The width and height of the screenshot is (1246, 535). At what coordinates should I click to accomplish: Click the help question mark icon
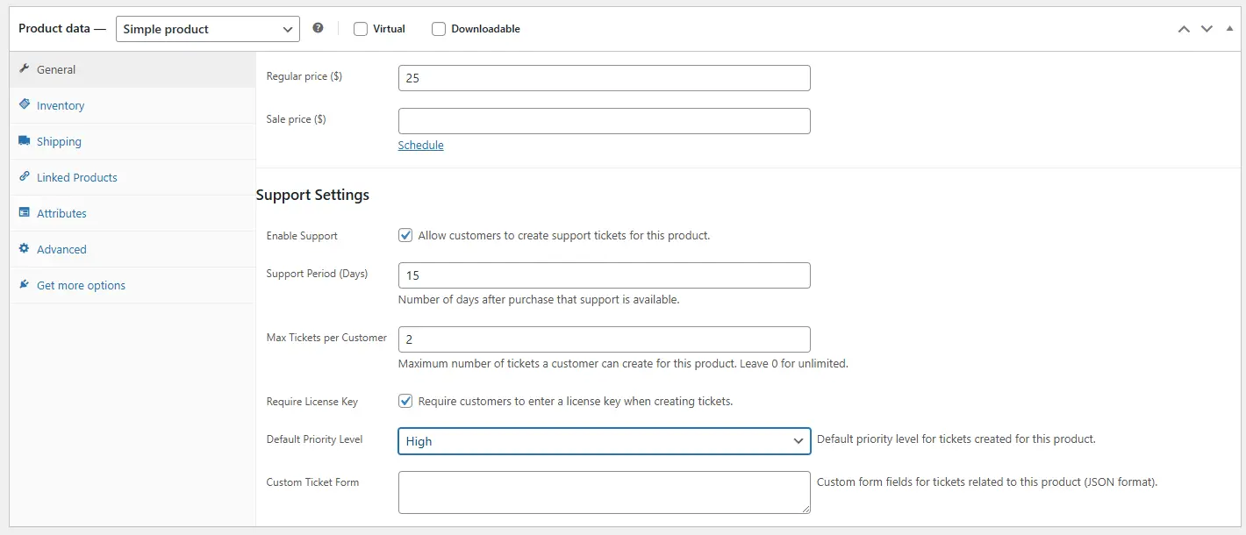tap(318, 28)
